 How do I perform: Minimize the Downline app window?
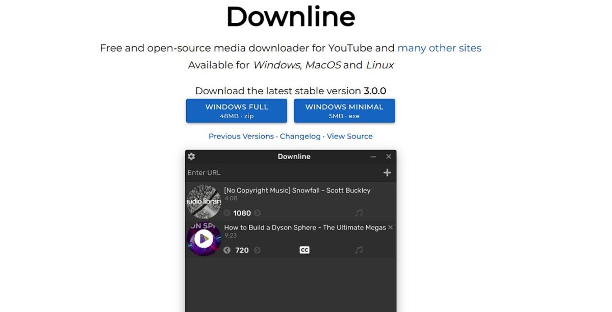coord(373,157)
